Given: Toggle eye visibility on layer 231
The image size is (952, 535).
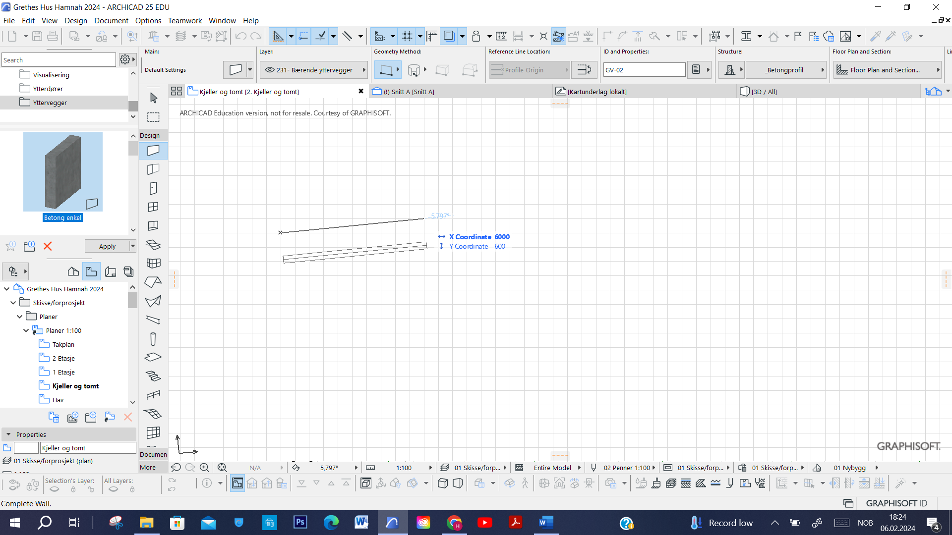Looking at the screenshot, I should [270, 70].
